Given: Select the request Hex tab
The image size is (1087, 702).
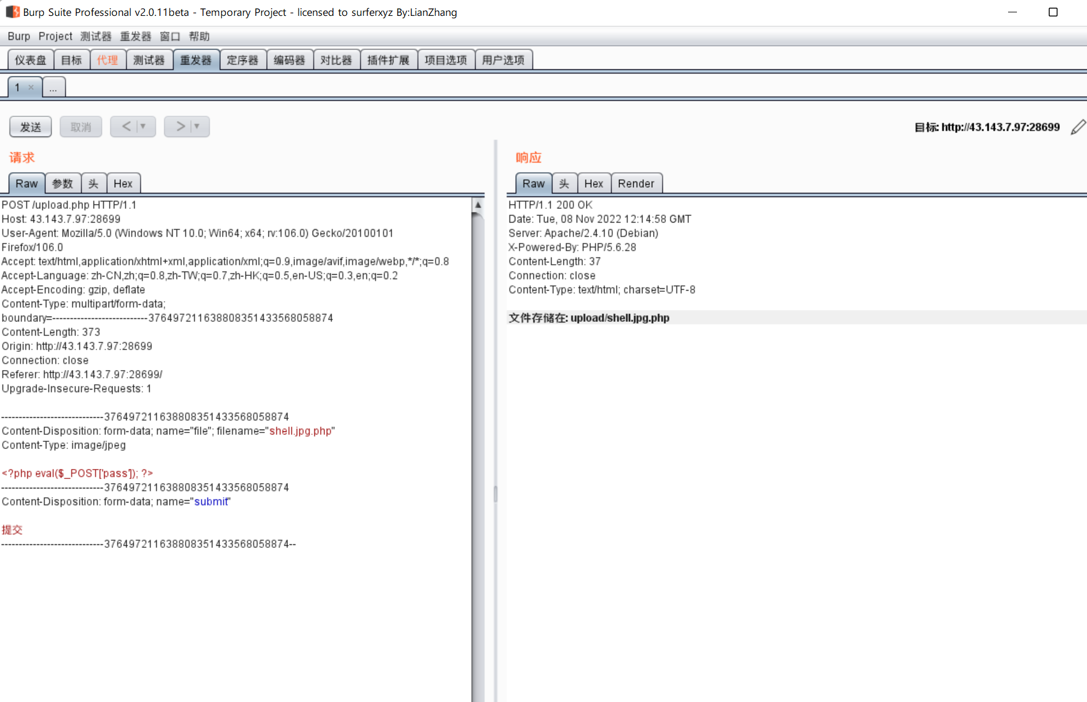Looking at the screenshot, I should coord(123,184).
